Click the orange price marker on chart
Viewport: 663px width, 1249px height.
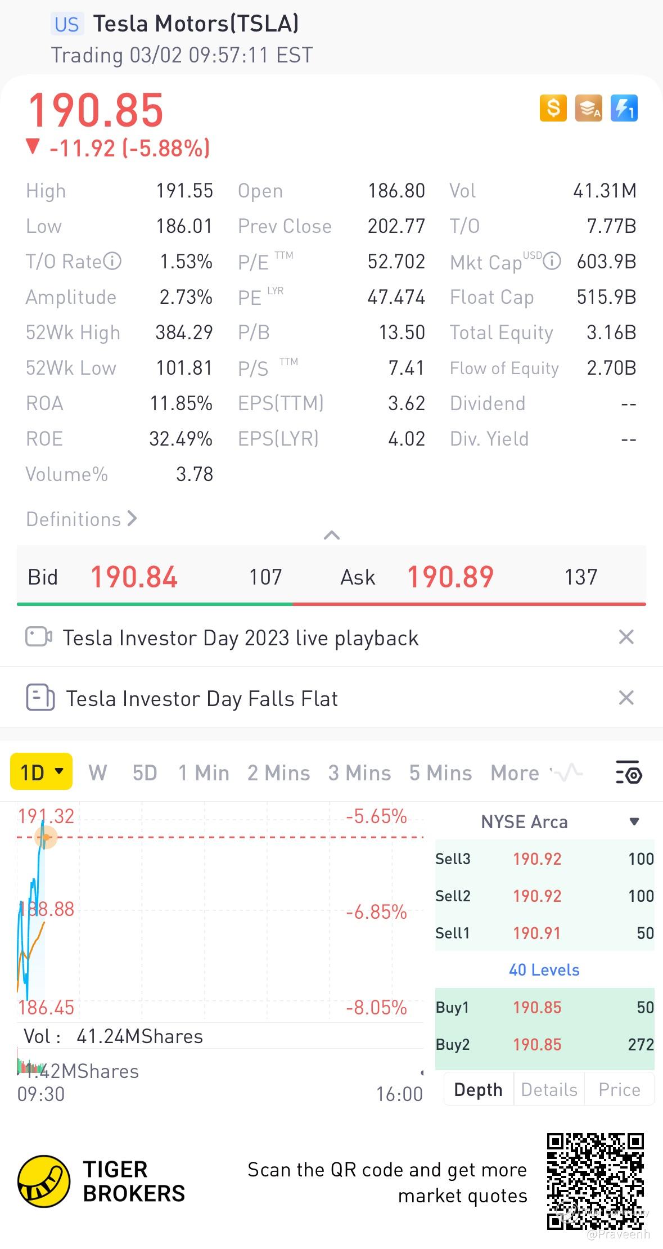pos(46,837)
